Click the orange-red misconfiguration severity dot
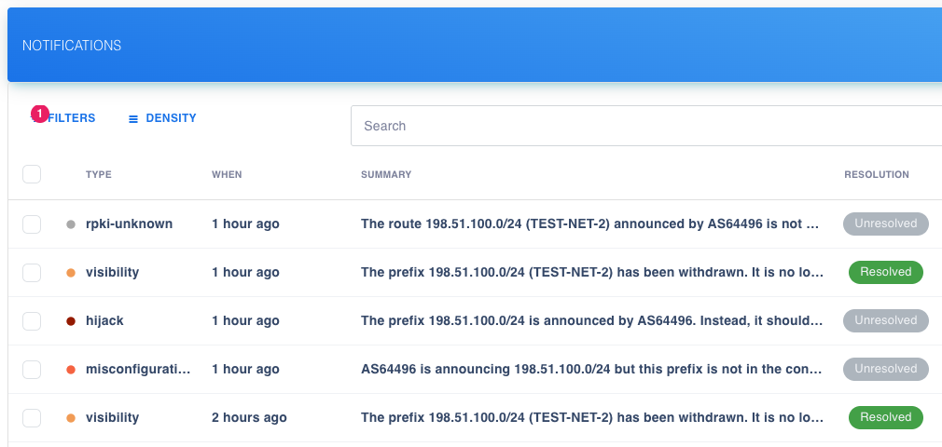The image size is (942, 447). 71,370
